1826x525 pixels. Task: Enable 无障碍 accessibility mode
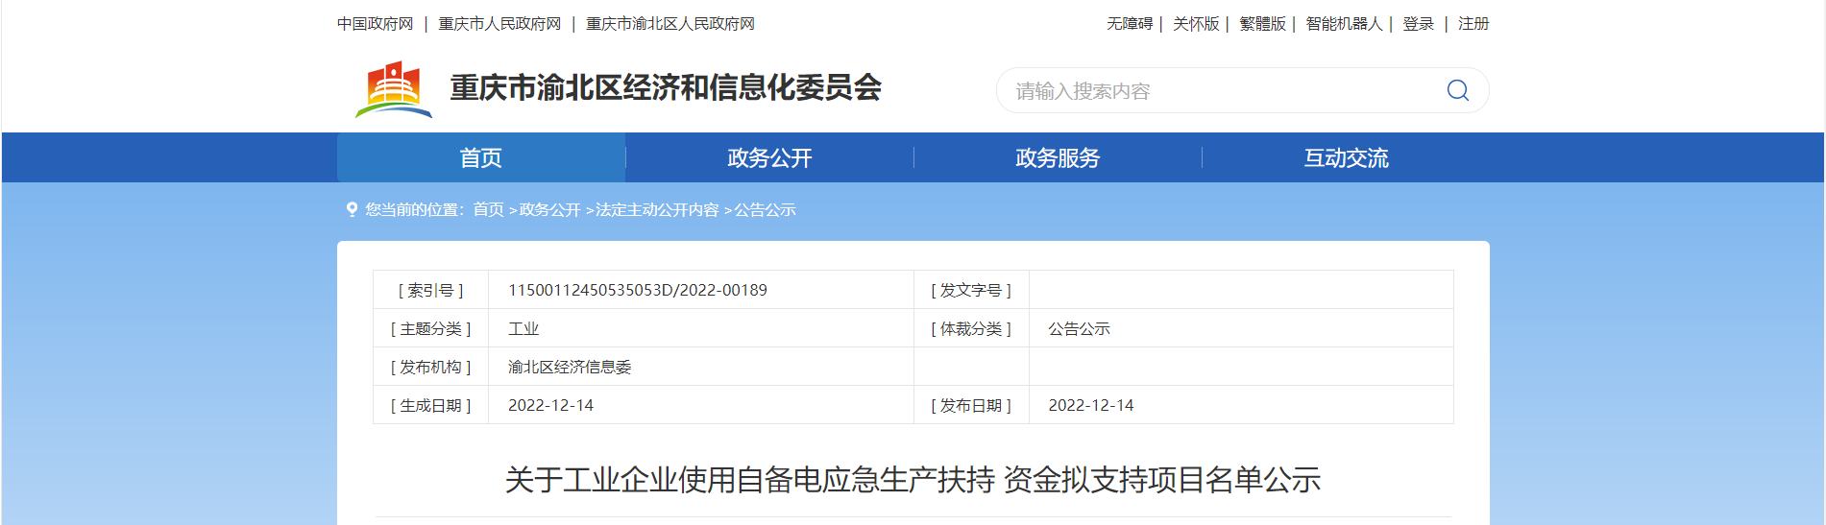click(1129, 24)
